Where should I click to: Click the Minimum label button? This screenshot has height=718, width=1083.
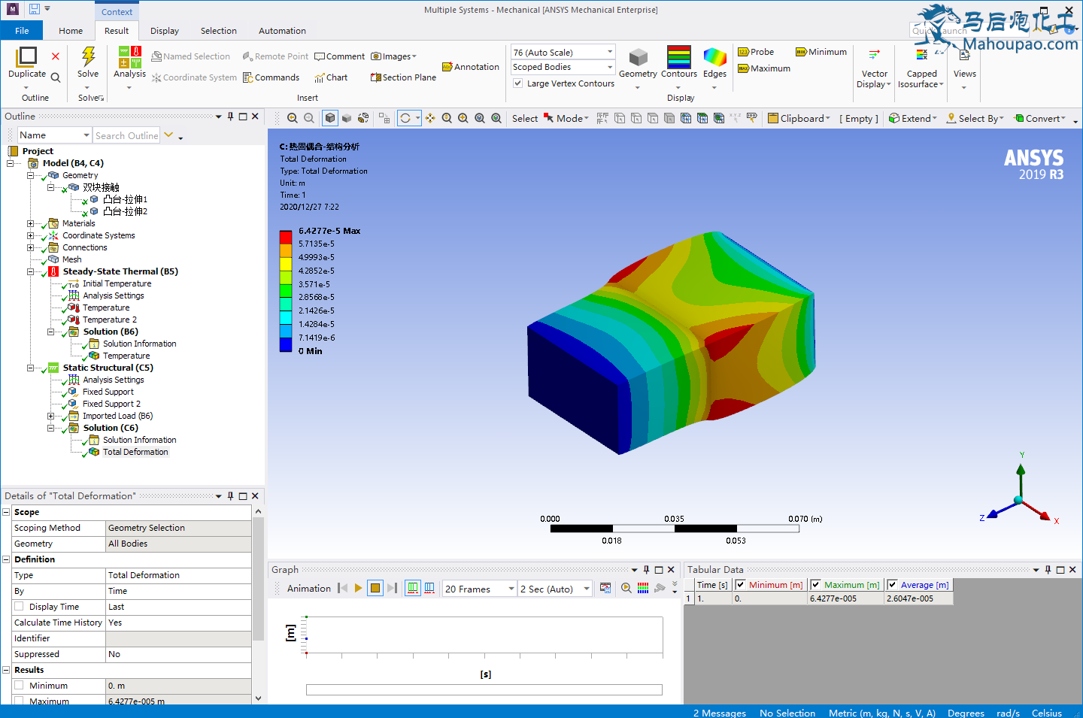[x=821, y=52]
